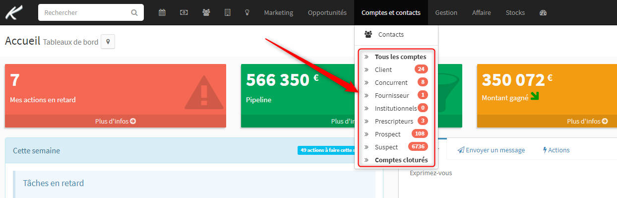Click the application logo at top left
The height and width of the screenshot is (198, 617).
point(15,12)
